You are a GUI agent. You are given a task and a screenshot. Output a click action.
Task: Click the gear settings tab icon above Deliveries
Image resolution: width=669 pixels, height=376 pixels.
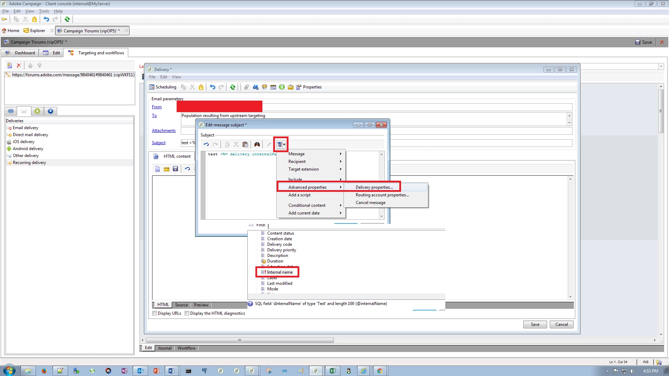point(51,111)
